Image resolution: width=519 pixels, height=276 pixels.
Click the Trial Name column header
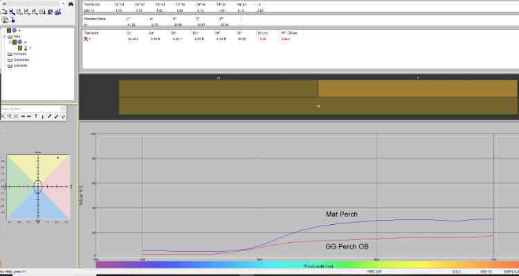[x=91, y=33]
